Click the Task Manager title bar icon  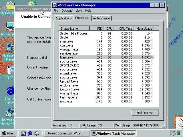(55, 5)
